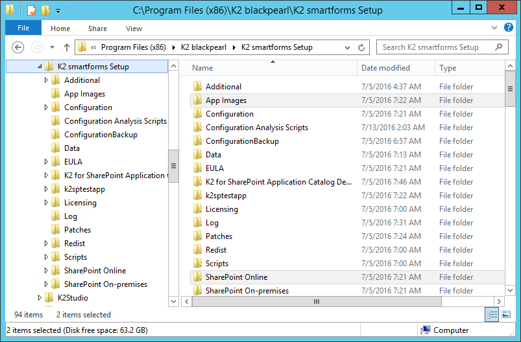Click the Additional folder icon in file list

198,87
